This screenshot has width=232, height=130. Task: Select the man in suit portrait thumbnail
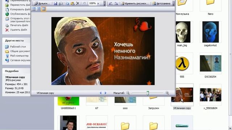click(x=69, y=123)
